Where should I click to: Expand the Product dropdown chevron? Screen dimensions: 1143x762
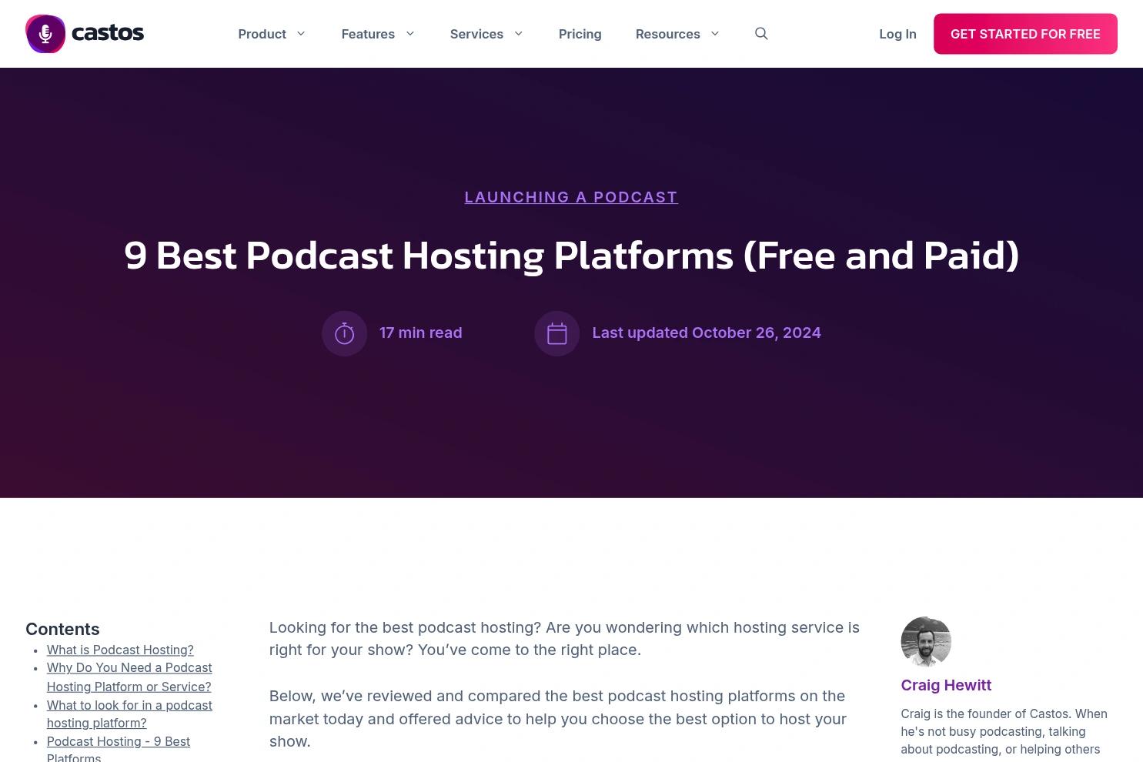point(301,34)
